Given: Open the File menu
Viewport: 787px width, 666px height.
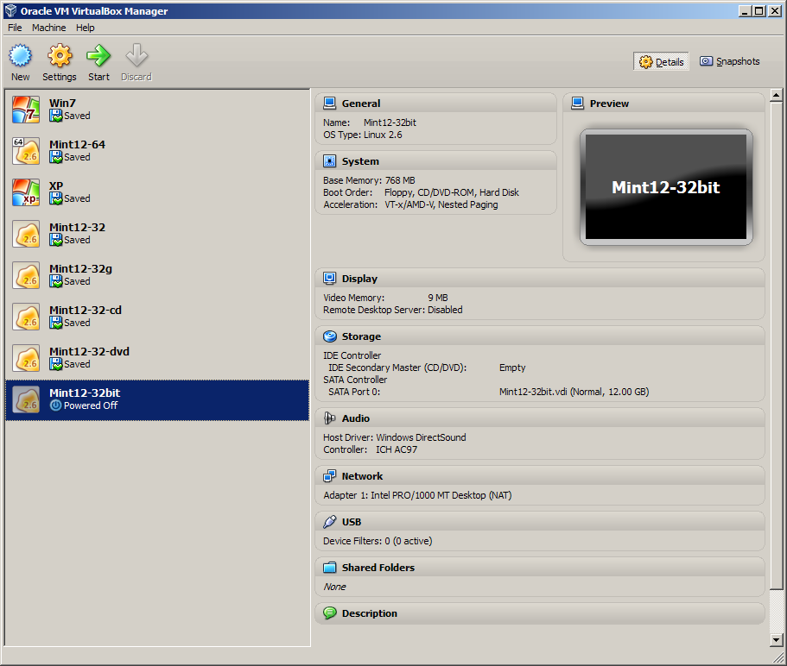Looking at the screenshot, I should click(15, 28).
